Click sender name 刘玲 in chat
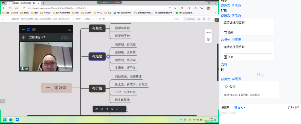 point(224,64)
